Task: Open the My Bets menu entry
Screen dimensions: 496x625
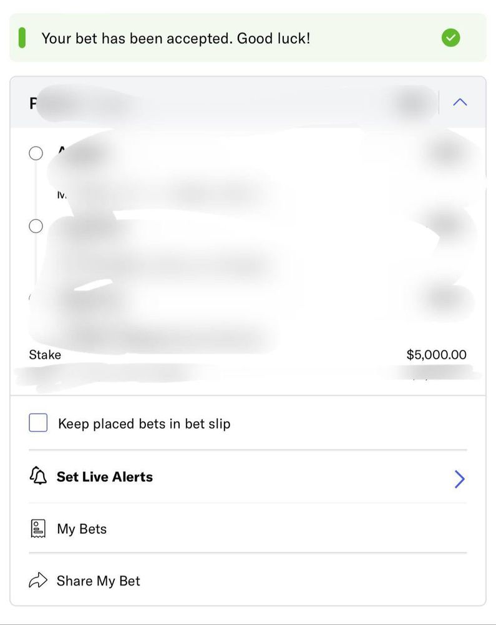Action: (x=82, y=529)
